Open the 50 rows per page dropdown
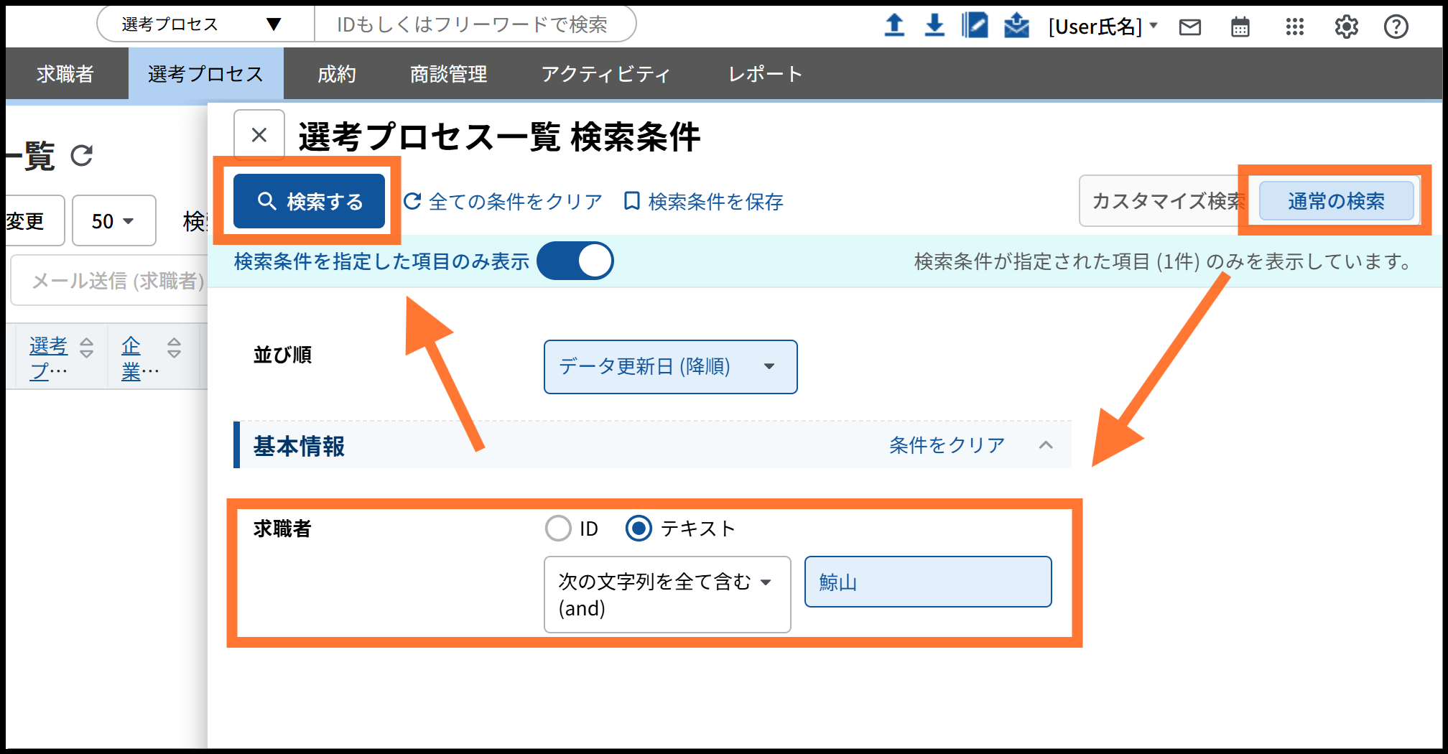1448x754 pixels. click(113, 221)
